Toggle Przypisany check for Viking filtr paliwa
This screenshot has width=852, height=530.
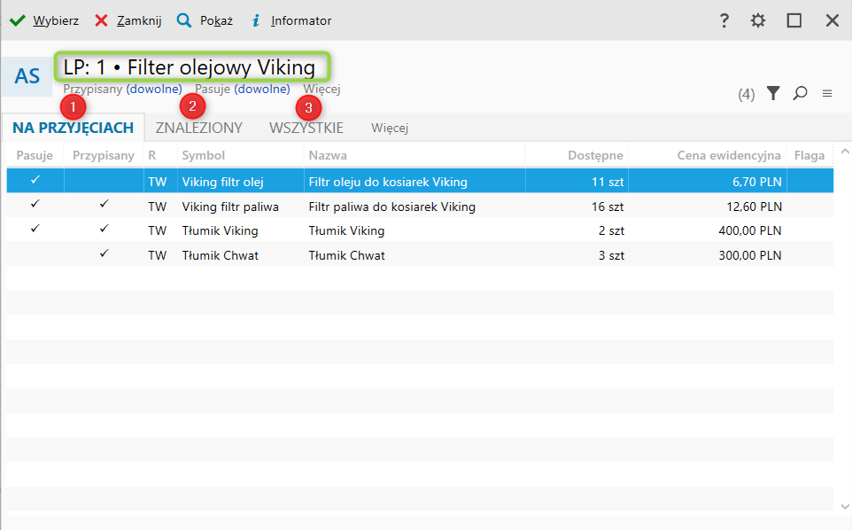[x=104, y=205]
